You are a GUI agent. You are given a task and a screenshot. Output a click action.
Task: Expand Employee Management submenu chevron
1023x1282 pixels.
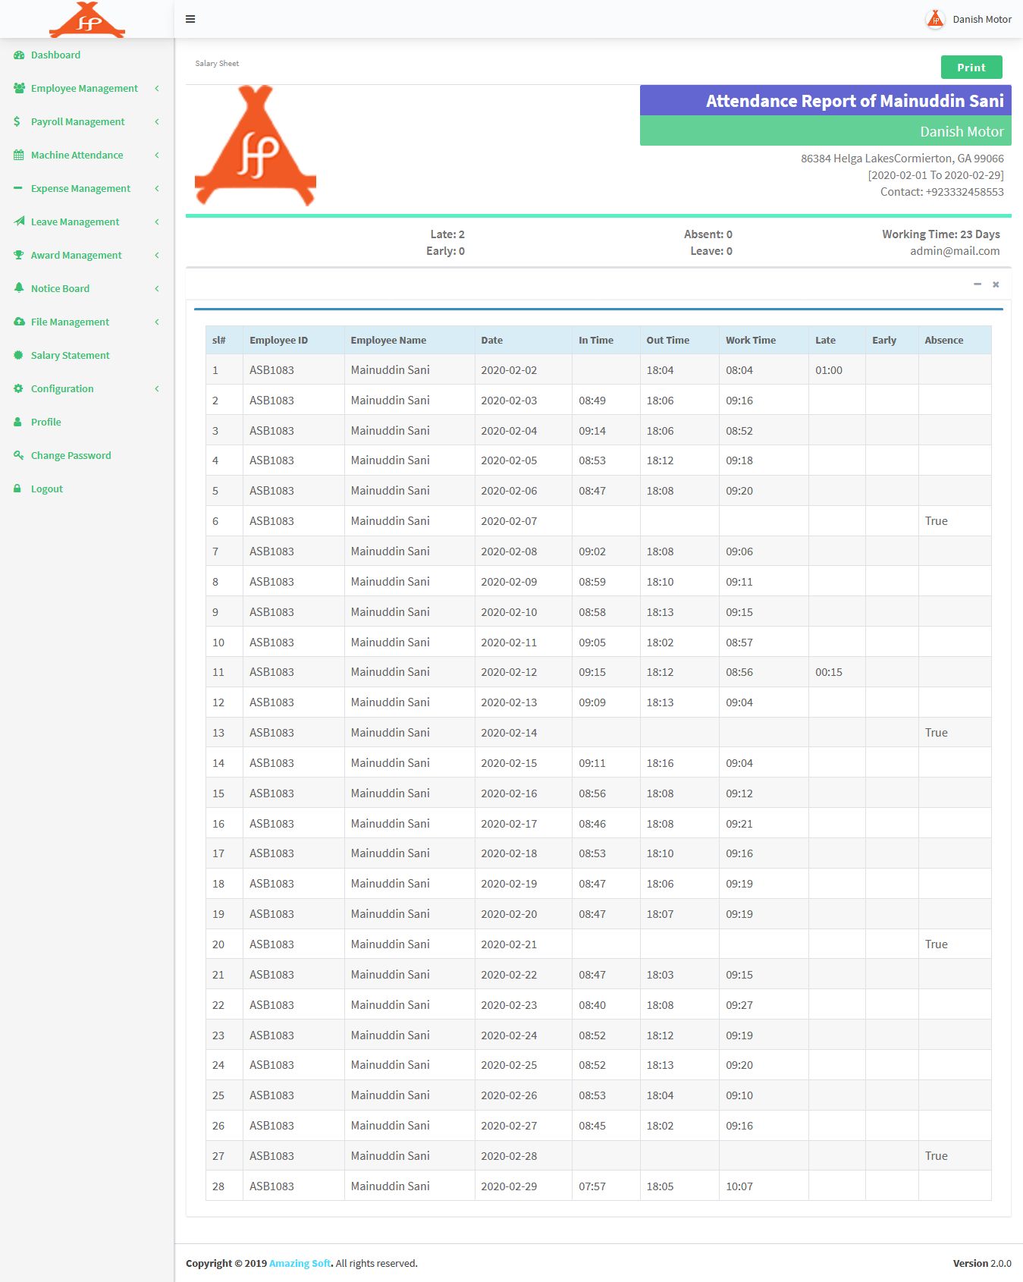157,88
